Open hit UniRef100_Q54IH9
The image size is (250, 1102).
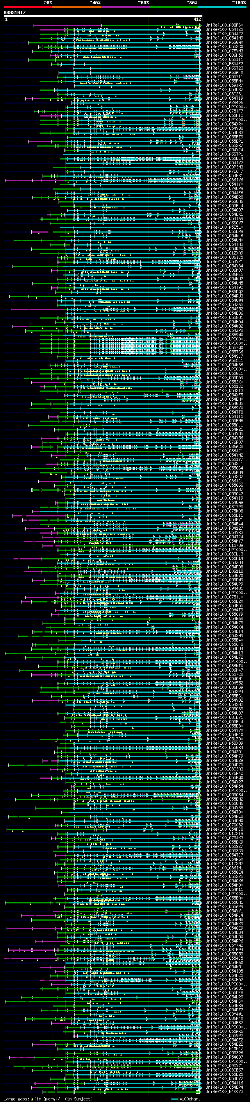click(224, 38)
